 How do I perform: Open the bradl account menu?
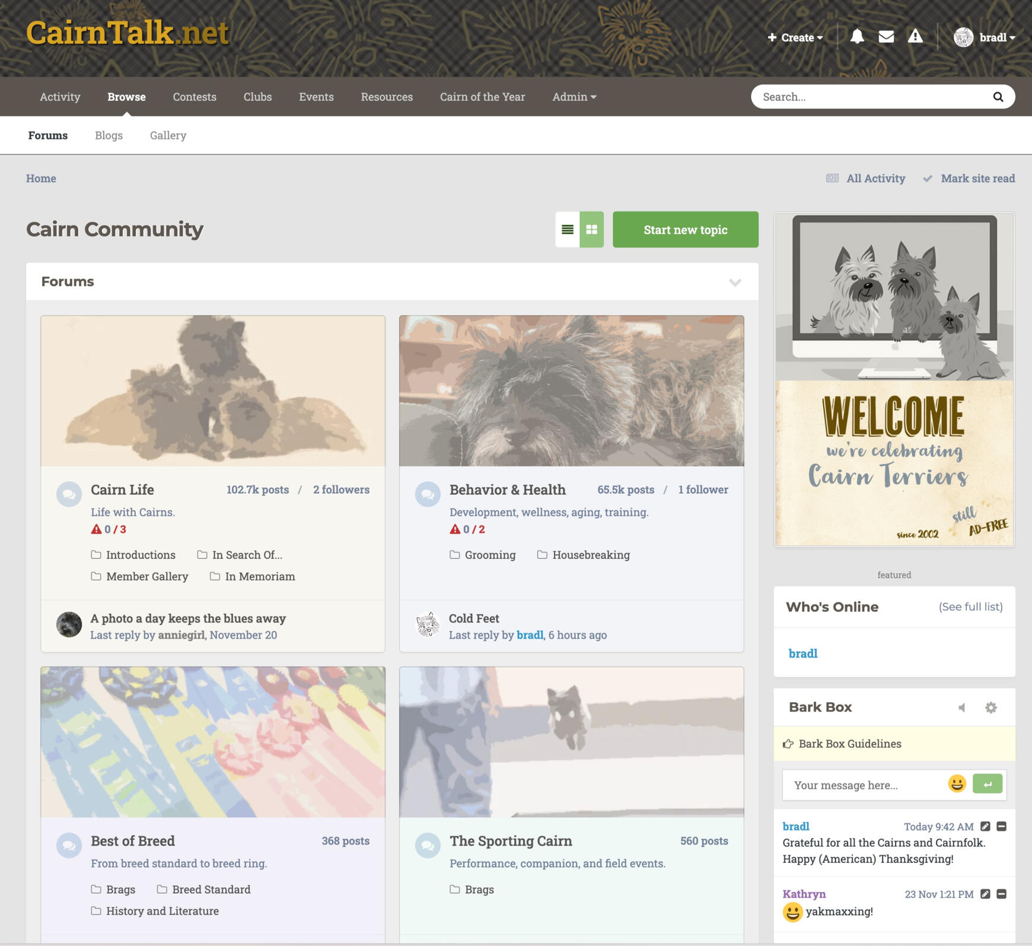tap(994, 37)
